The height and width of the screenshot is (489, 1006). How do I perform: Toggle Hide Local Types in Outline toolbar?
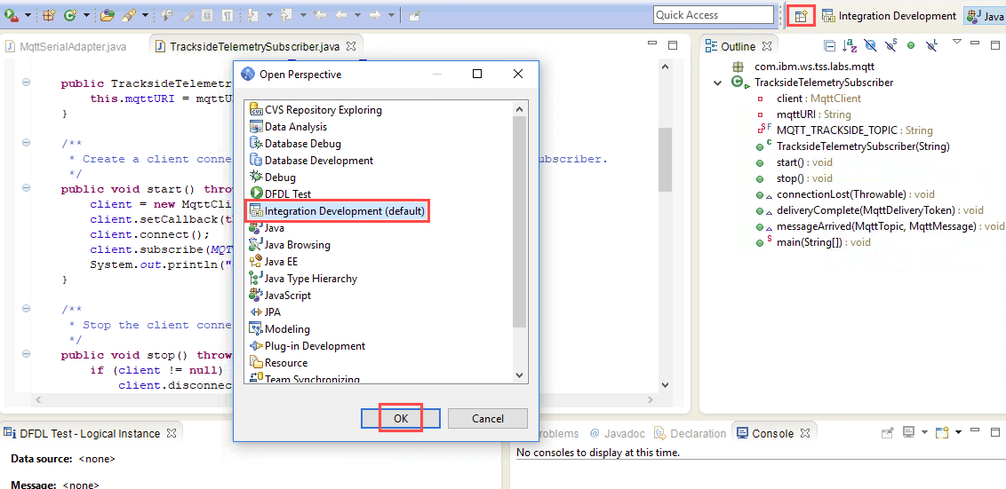click(931, 45)
